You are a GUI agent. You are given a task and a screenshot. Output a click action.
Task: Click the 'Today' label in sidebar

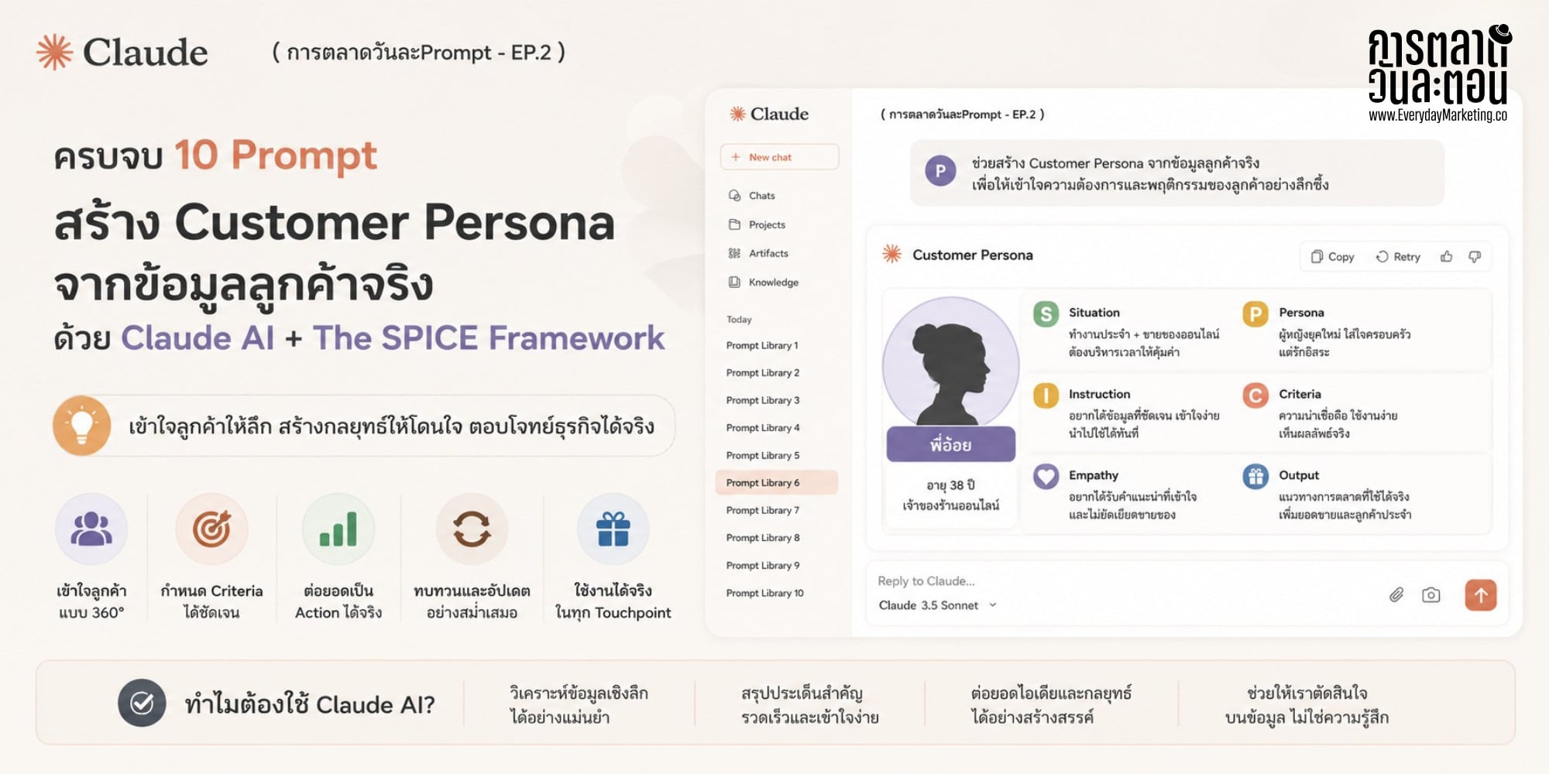739,320
